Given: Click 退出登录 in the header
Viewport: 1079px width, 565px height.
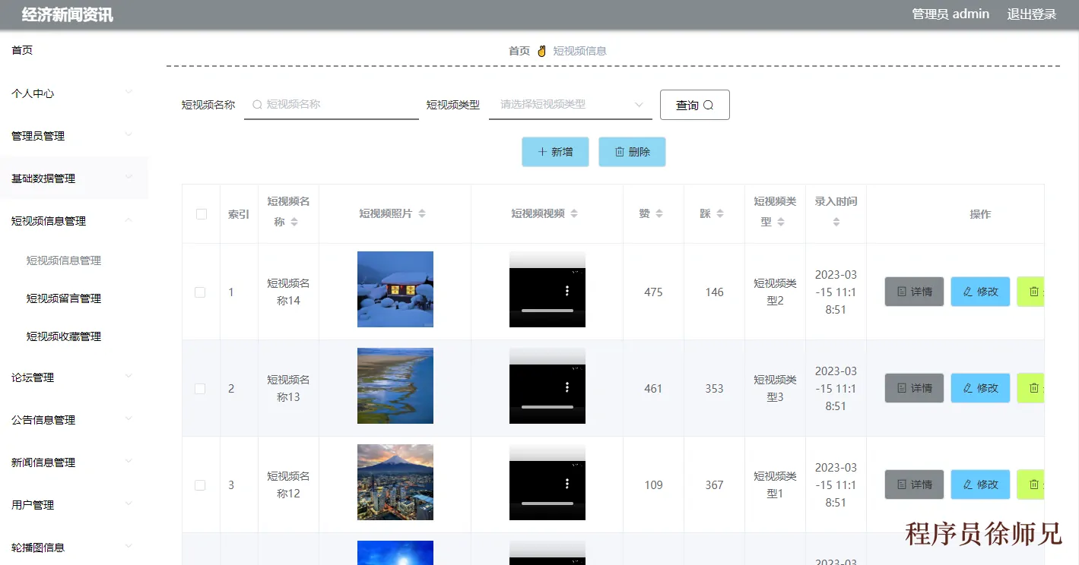Looking at the screenshot, I should 1032,14.
